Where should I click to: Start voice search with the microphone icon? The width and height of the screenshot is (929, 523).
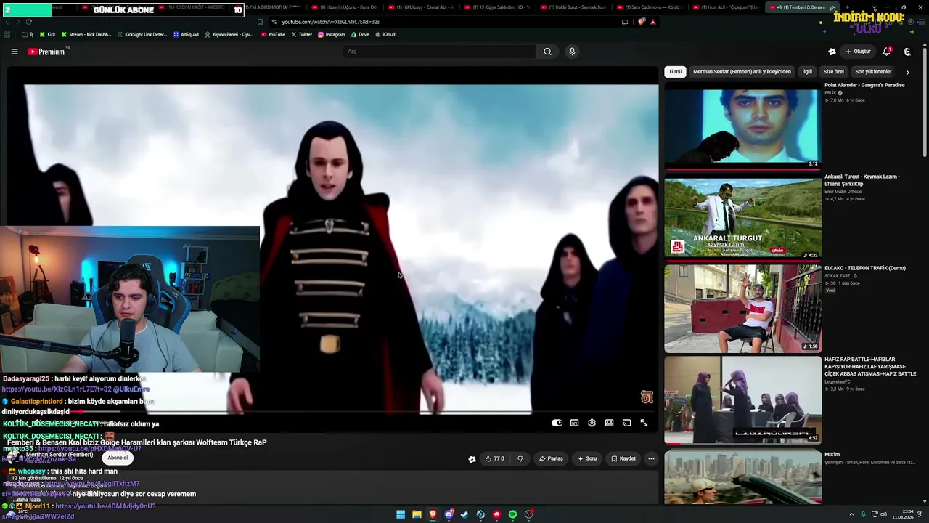pos(572,52)
